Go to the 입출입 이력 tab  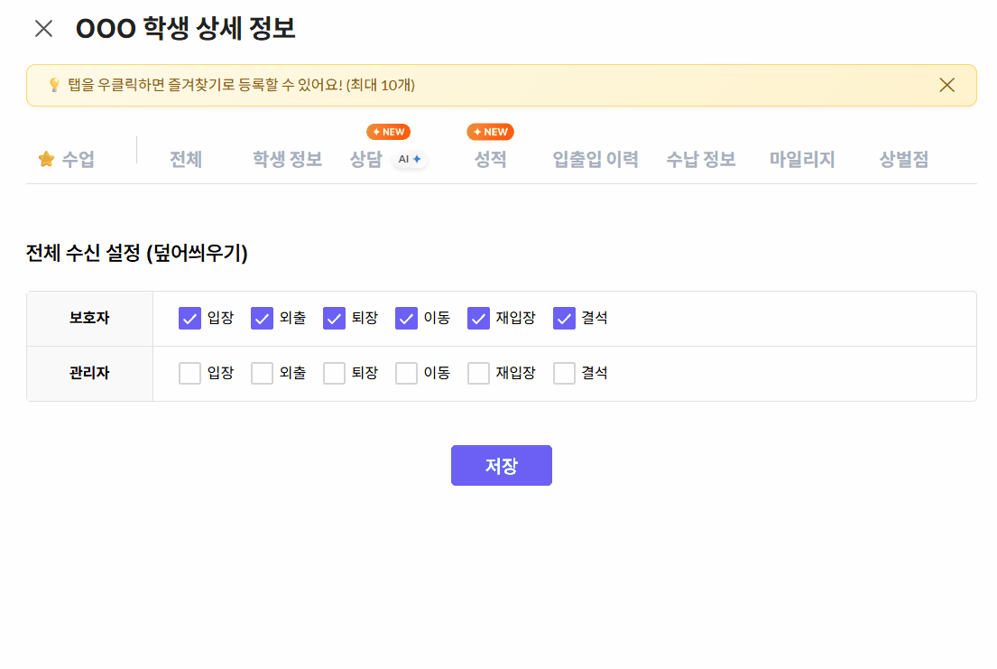click(x=595, y=160)
